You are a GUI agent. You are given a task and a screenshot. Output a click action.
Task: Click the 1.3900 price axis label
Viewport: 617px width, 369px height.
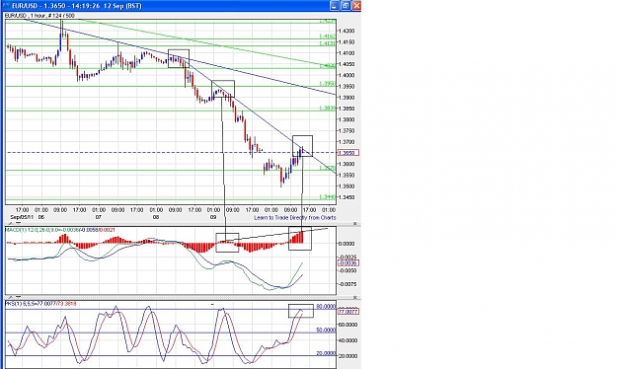tap(347, 97)
